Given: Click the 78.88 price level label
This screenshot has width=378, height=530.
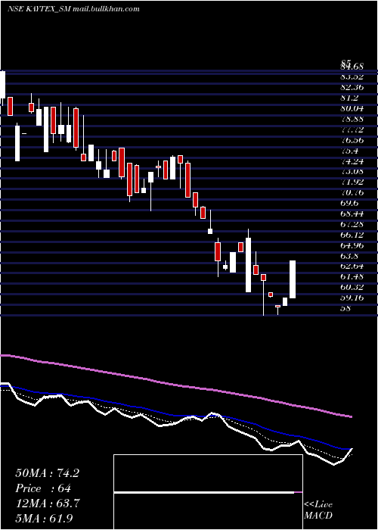Looking at the screenshot, I should [352, 119].
